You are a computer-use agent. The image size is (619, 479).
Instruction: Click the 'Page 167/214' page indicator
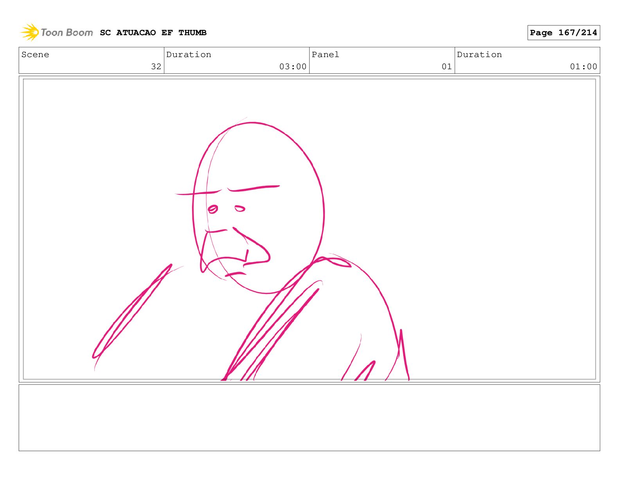pos(563,32)
